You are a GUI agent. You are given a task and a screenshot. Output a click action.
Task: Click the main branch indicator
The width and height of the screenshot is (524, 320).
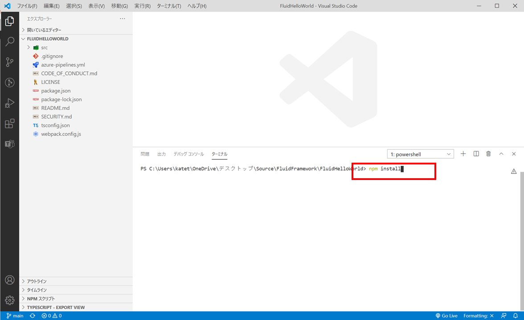point(15,316)
